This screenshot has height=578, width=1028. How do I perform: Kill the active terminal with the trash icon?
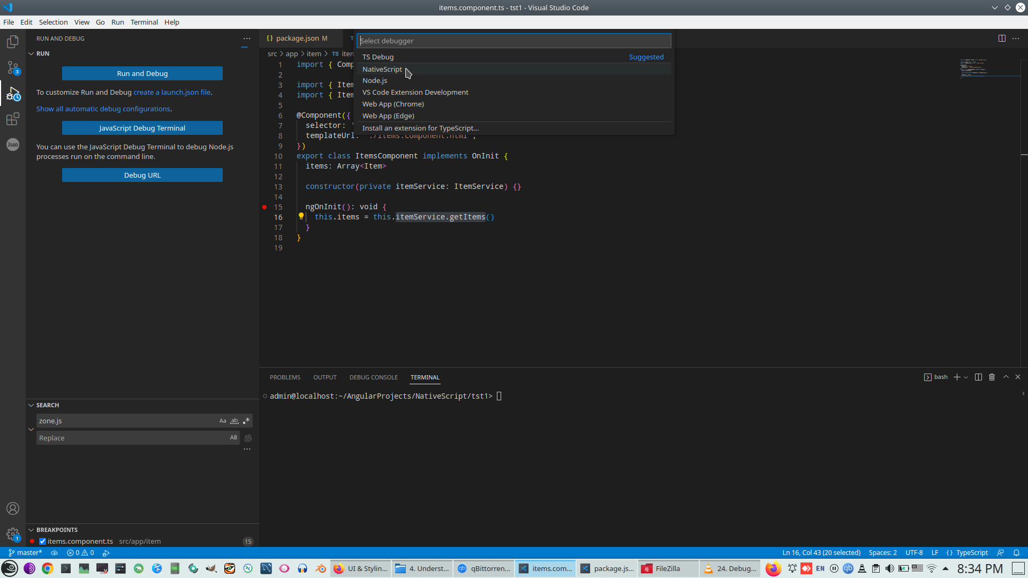992,377
